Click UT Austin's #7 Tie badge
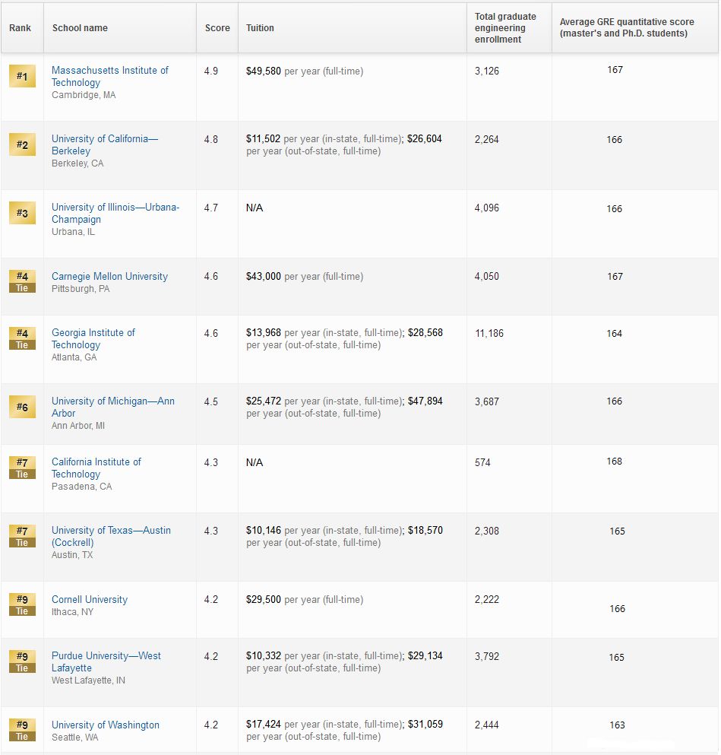 pos(22,536)
